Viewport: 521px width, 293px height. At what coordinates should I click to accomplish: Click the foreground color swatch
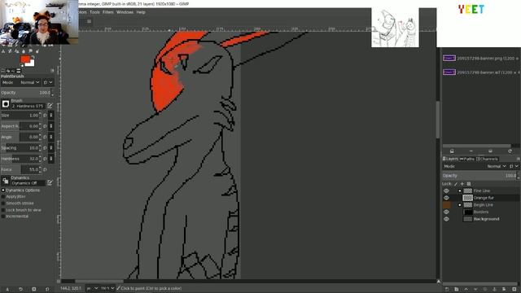coord(24,59)
